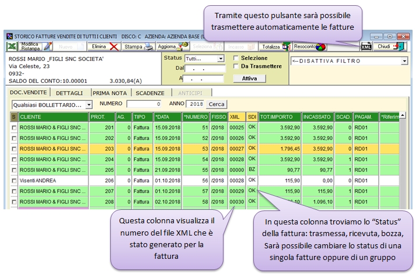Viewport: 419px width, 274px height.
Task: Enable the Selezione checkbox
Action: click(236, 58)
